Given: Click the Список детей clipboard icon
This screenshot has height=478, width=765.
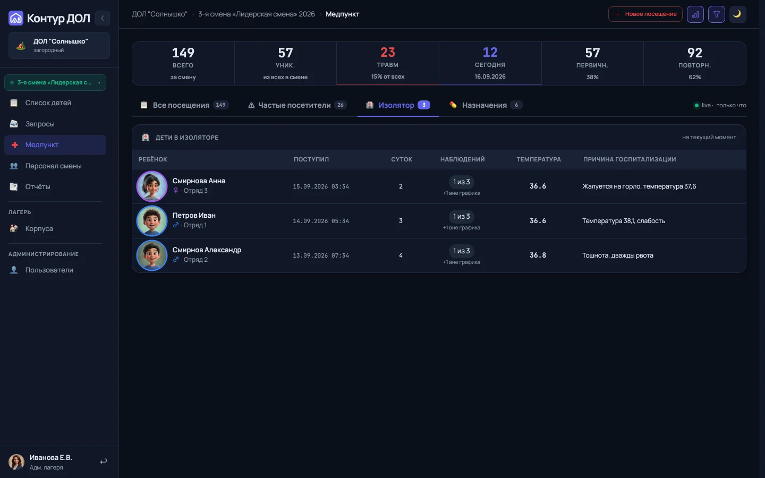Looking at the screenshot, I should (14, 103).
